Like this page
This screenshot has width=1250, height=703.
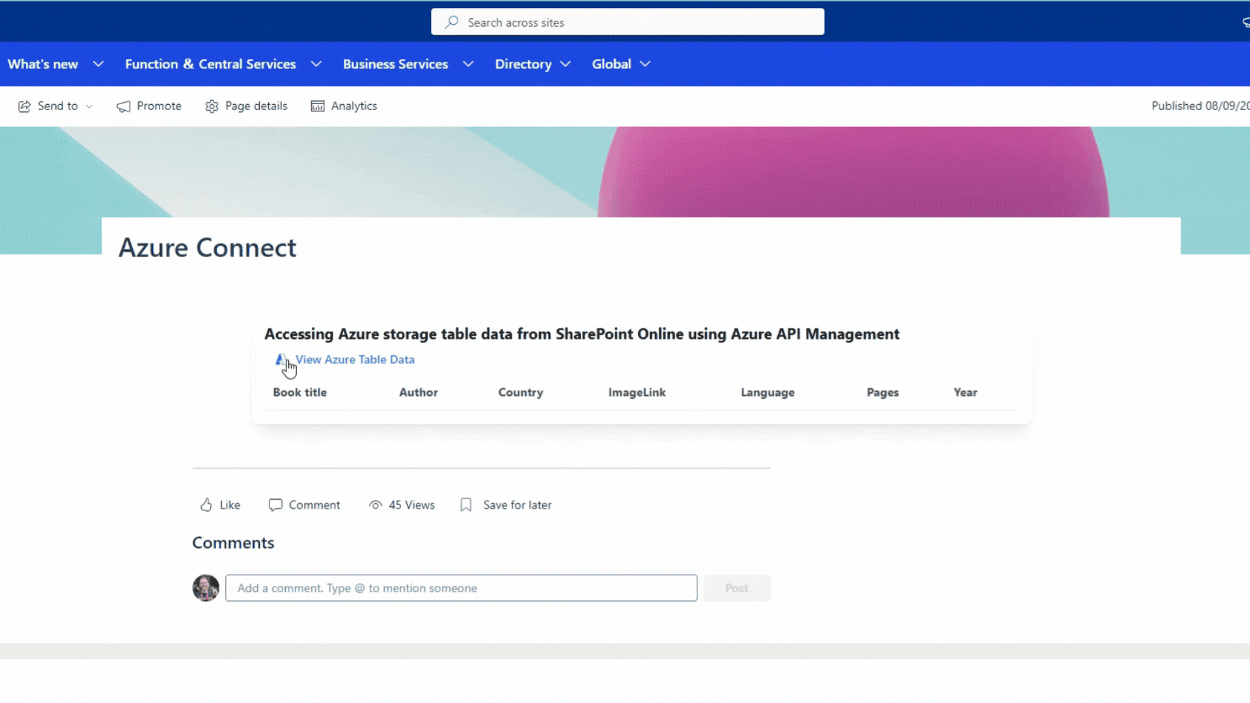230,505
